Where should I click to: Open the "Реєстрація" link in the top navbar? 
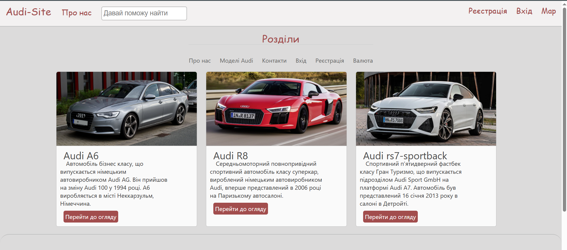coord(488,11)
